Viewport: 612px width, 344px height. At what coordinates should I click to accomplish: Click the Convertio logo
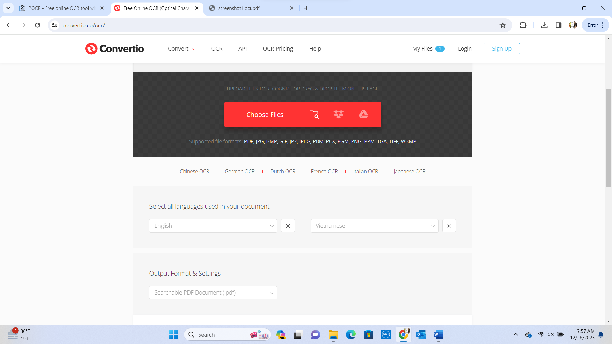pyautogui.click(x=114, y=48)
